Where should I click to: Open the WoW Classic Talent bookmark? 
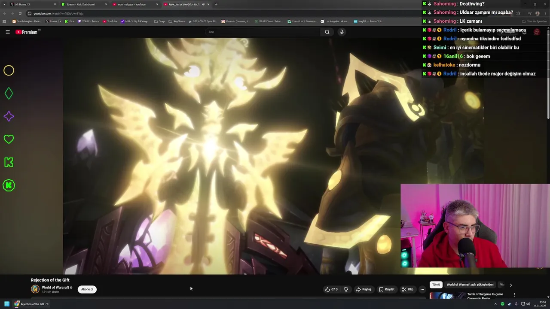click(x=269, y=21)
